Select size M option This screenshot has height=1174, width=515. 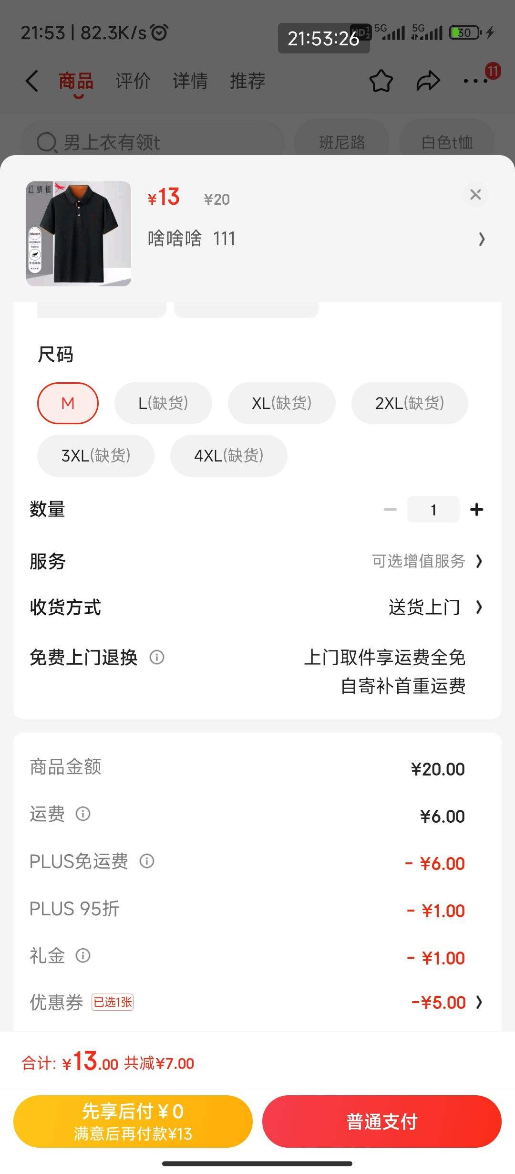click(x=68, y=403)
